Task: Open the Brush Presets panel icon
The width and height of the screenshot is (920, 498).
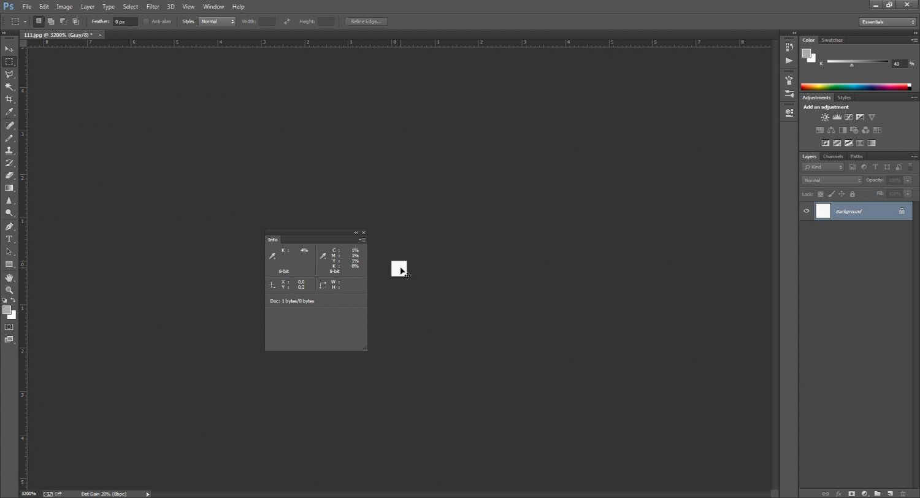Action: [789, 94]
